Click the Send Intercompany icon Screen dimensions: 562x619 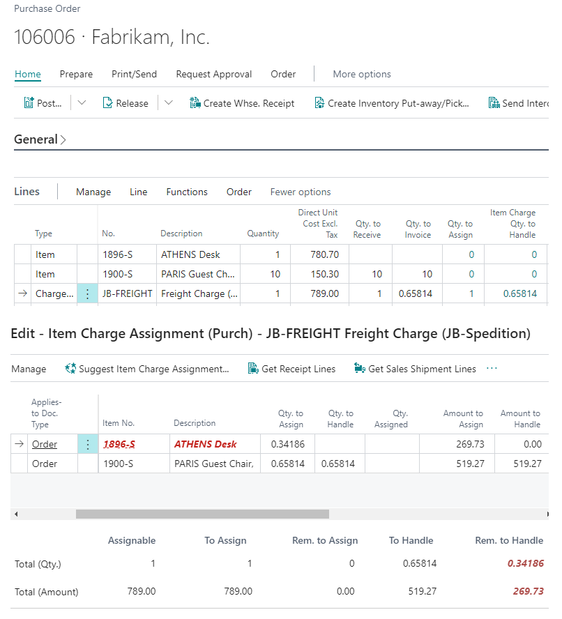[494, 102]
